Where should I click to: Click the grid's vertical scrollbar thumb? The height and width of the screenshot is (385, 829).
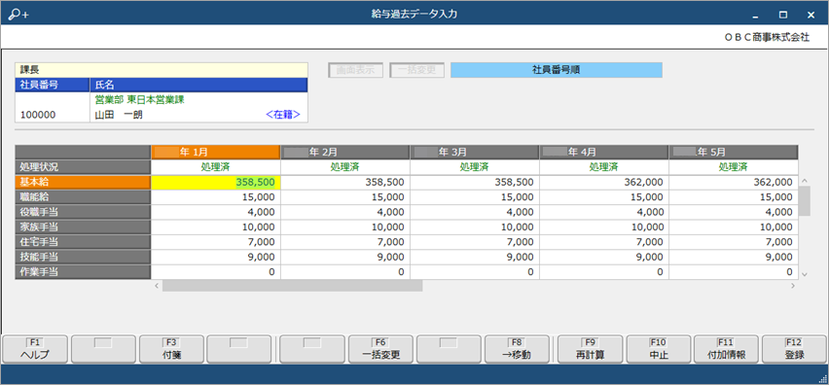[804, 200]
